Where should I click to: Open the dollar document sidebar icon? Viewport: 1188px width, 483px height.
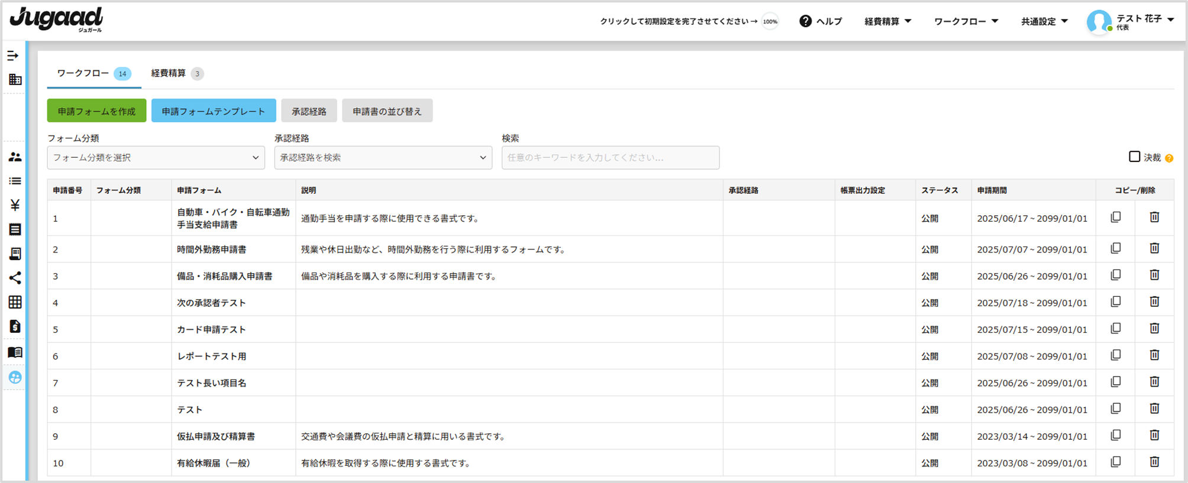pyautogui.click(x=15, y=326)
